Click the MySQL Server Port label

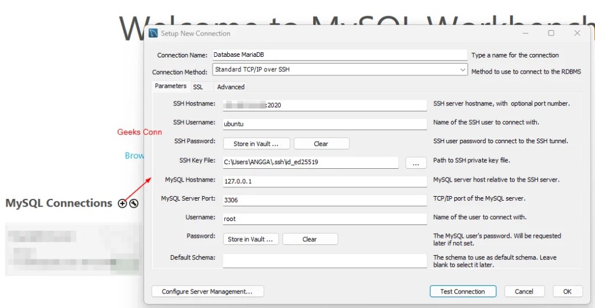(x=188, y=198)
